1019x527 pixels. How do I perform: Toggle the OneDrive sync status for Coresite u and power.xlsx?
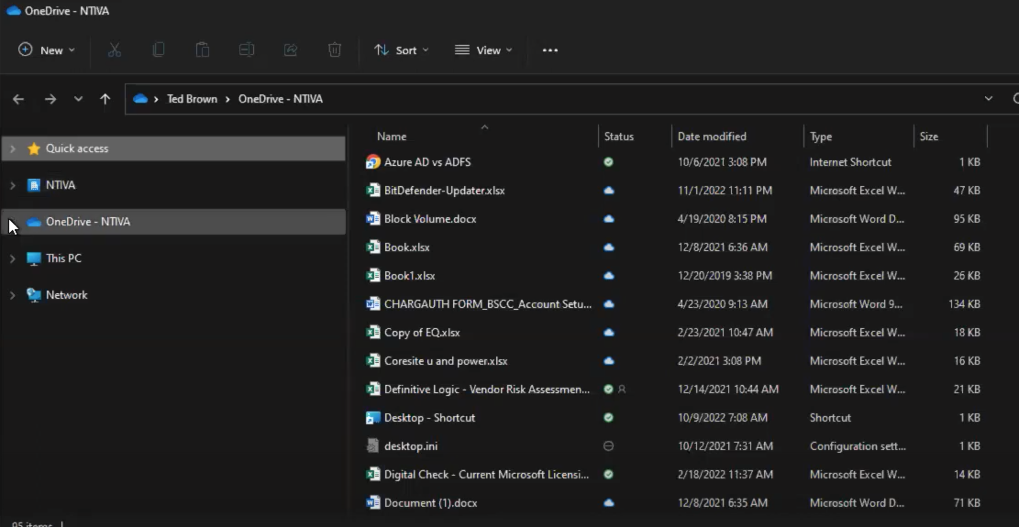pos(609,361)
